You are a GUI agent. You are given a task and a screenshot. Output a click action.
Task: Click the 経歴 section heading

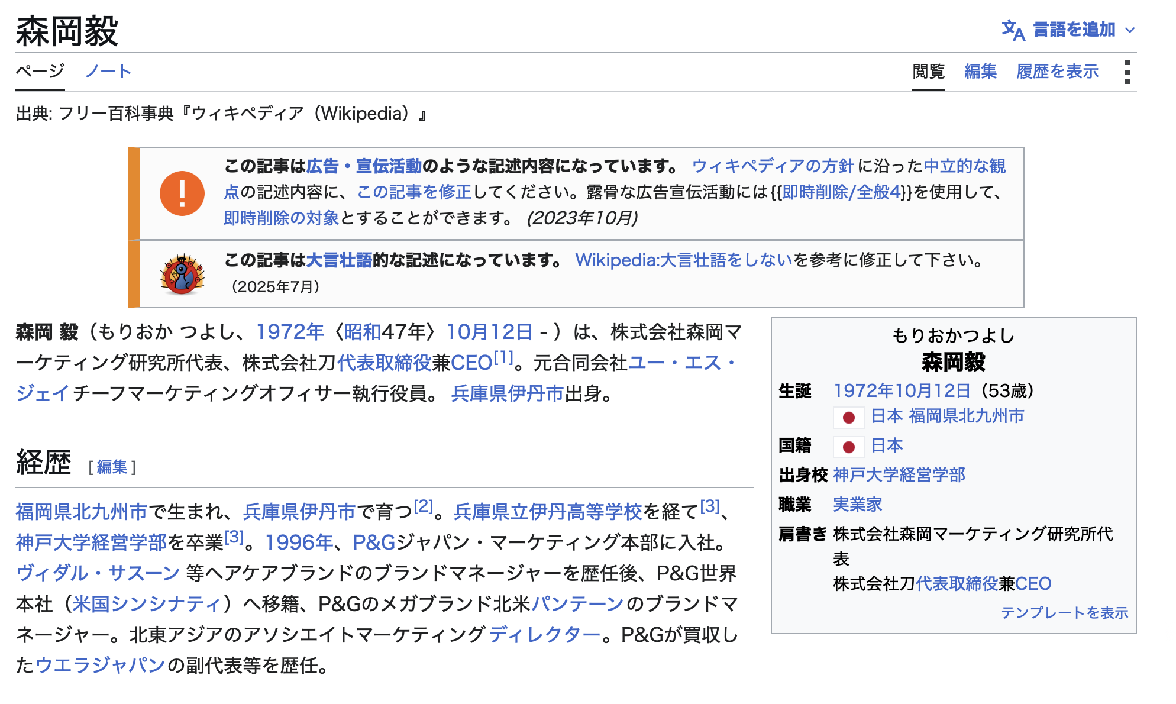pyautogui.click(x=44, y=463)
